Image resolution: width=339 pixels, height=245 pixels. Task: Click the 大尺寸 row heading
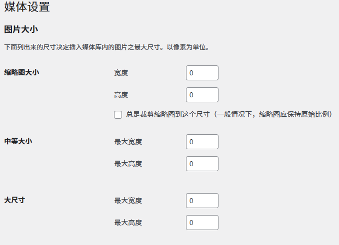(14, 200)
